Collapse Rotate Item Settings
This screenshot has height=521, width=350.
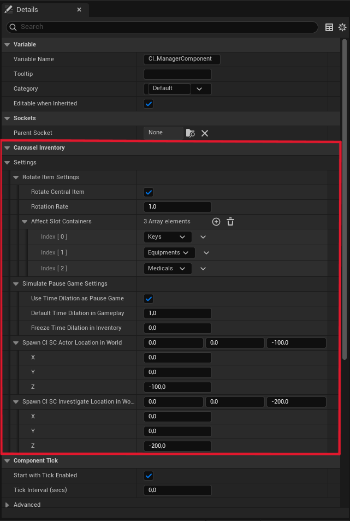click(16, 177)
